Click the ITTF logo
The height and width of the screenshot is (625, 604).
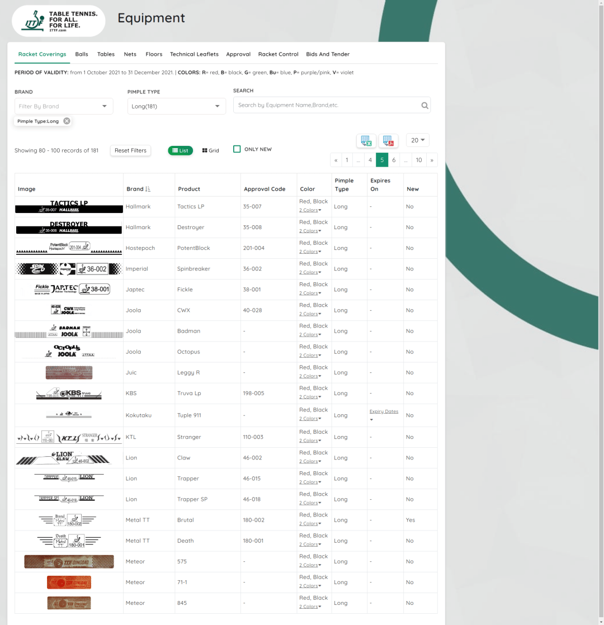click(59, 21)
